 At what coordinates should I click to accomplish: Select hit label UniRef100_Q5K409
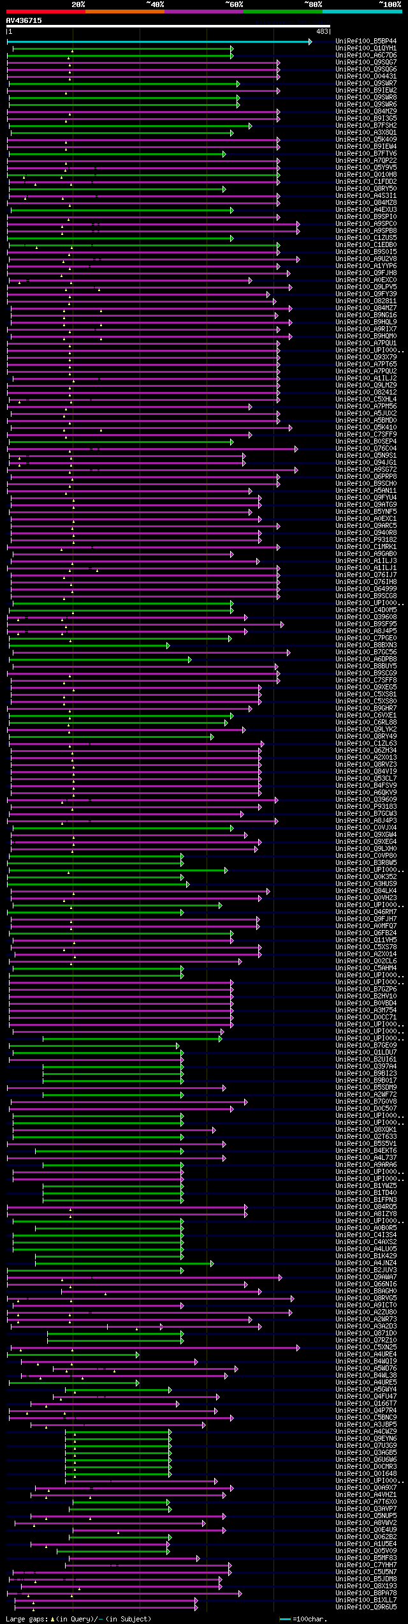click(366, 140)
